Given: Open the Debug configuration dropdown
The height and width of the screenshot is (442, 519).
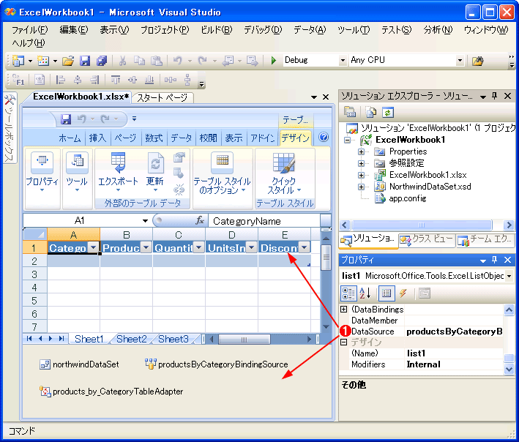Looking at the screenshot, I should [343, 61].
